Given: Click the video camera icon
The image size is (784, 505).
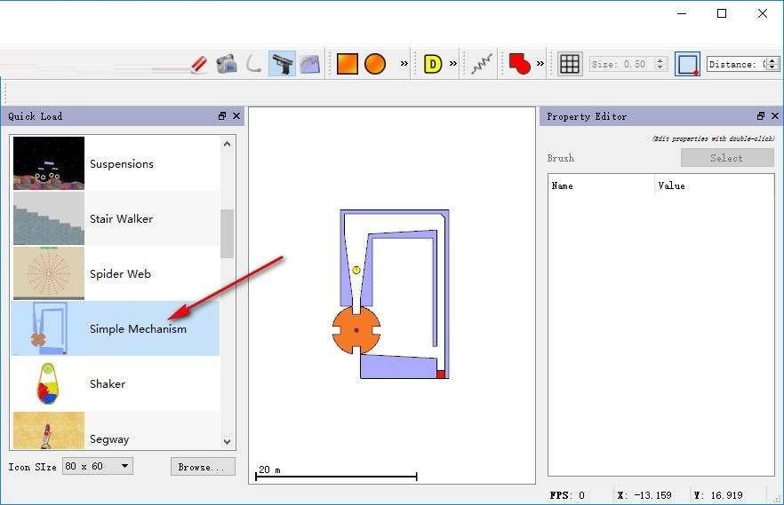Looking at the screenshot, I should tap(227, 65).
